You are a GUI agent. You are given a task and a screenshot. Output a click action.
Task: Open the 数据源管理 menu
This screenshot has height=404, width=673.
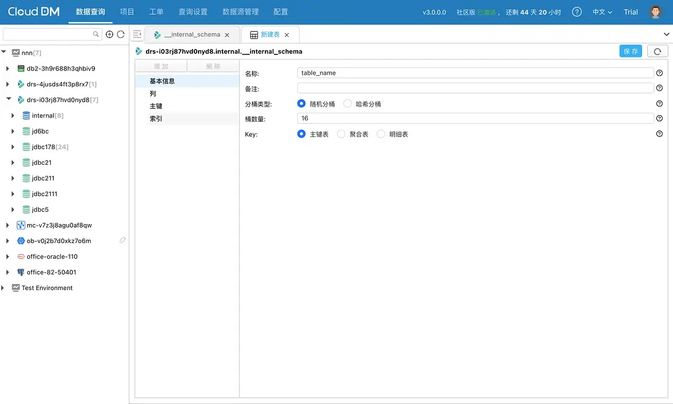coord(240,12)
